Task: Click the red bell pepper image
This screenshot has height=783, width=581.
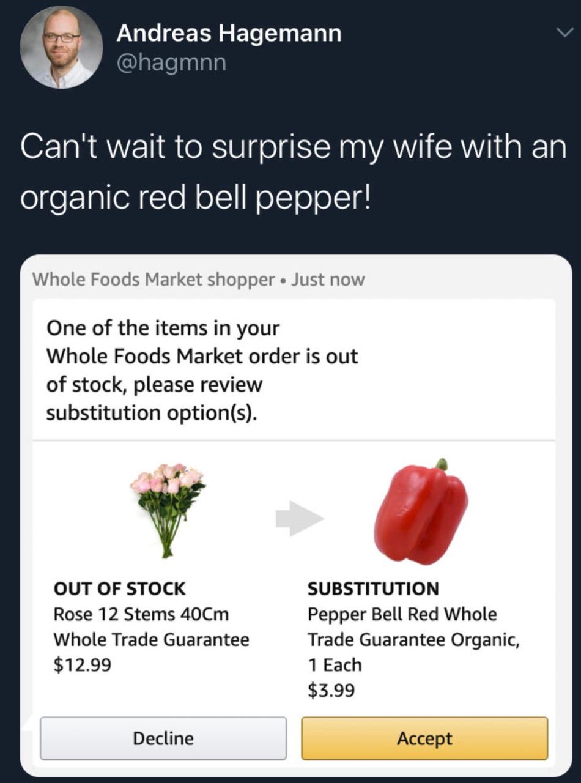Action: (421, 511)
